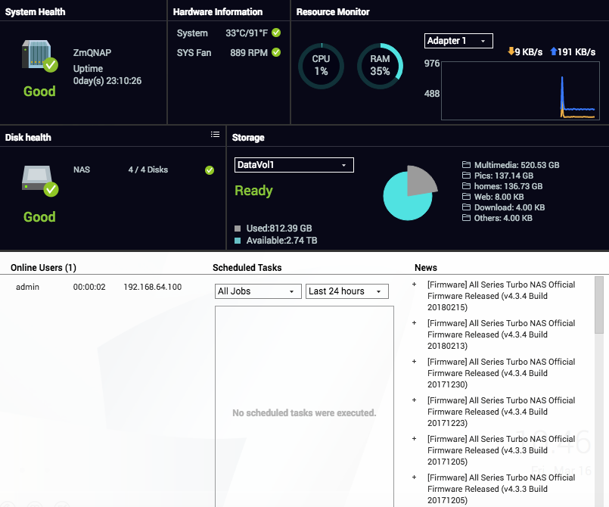Click the ZmQNAP NAS device icon
609x507 pixels.
click(x=39, y=55)
